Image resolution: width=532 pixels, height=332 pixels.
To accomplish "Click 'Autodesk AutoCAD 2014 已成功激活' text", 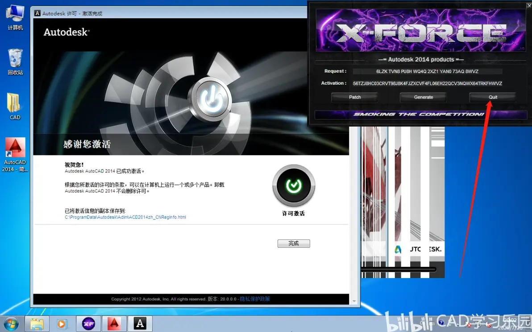I will pyautogui.click(x=104, y=171).
